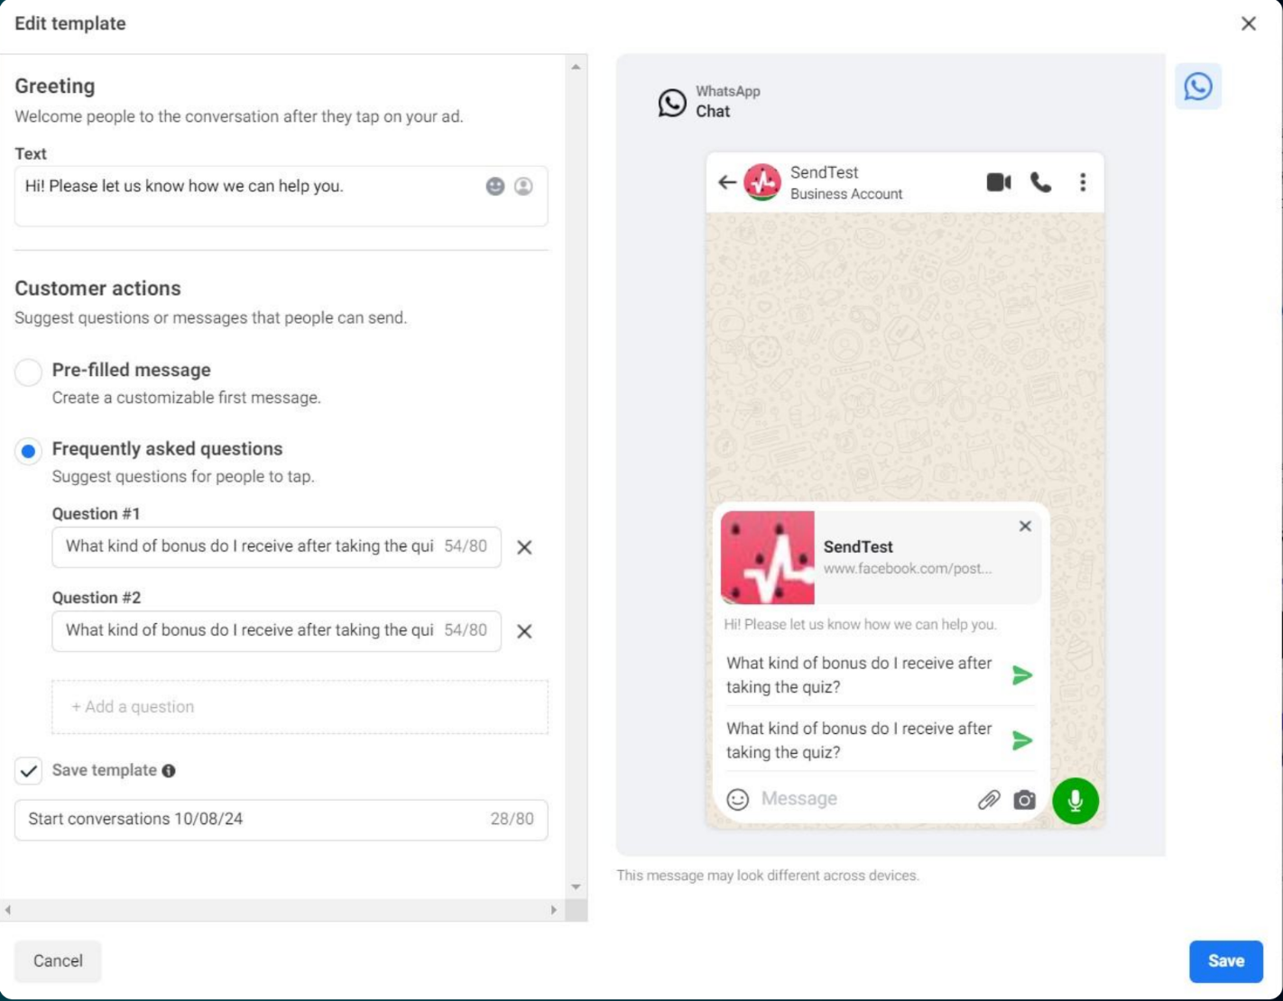Click the horizontal scrollbar left arrow
Image resolution: width=1283 pixels, height=1001 pixels.
[8, 910]
